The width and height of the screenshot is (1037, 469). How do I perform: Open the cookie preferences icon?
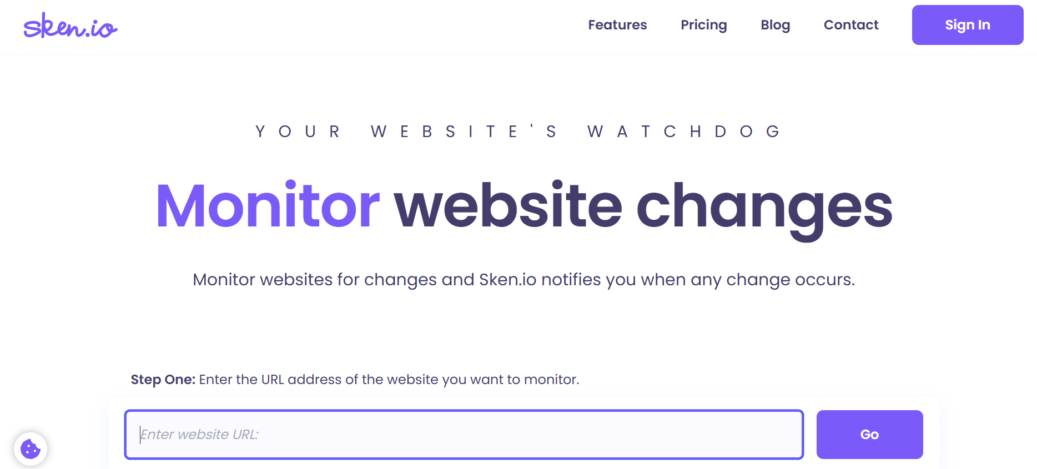pos(31,448)
